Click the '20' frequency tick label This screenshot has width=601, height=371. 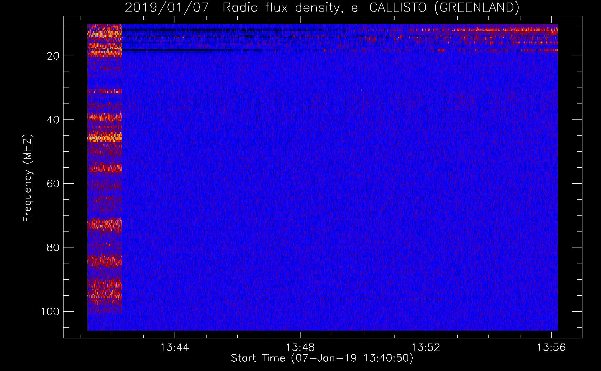(53, 56)
